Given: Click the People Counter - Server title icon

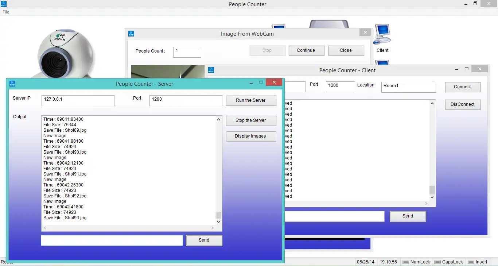Looking at the screenshot, I should (x=12, y=84).
